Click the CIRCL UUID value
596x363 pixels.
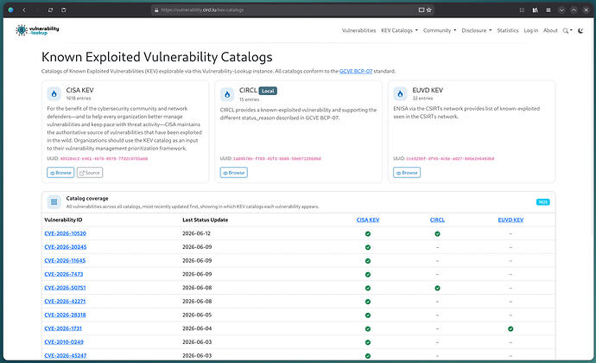pyautogui.click(x=276, y=159)
